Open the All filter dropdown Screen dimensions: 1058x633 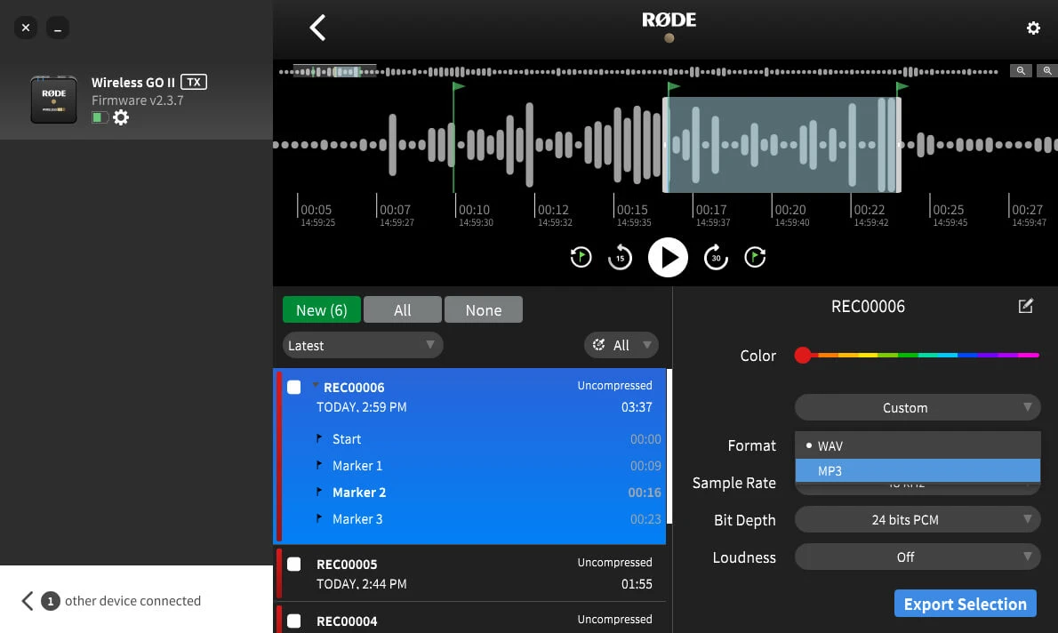point(621,345)
